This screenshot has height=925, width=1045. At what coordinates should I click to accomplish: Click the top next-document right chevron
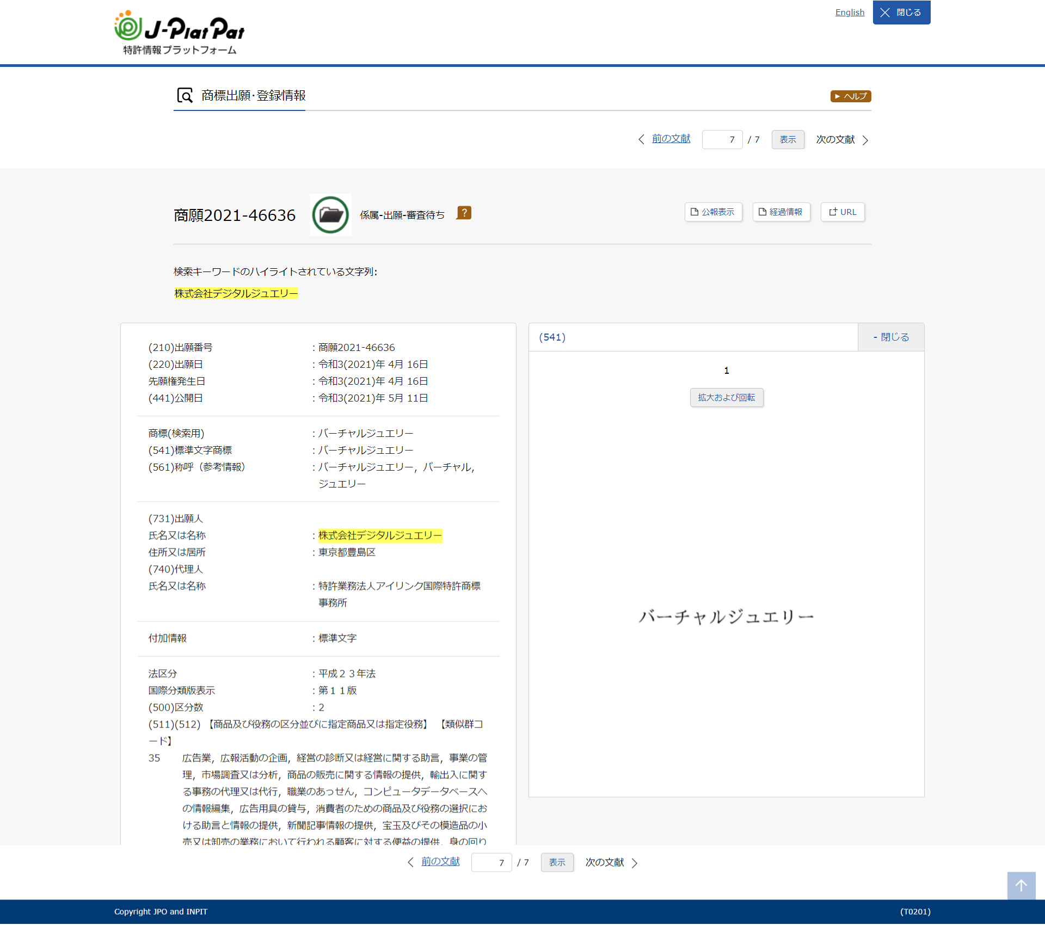(865, 140)
